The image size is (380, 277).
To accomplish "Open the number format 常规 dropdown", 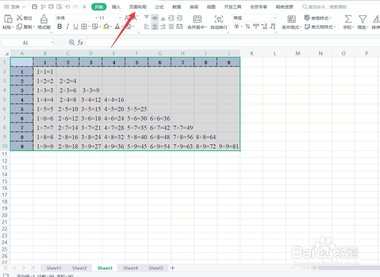I will (x=275, y=18).
